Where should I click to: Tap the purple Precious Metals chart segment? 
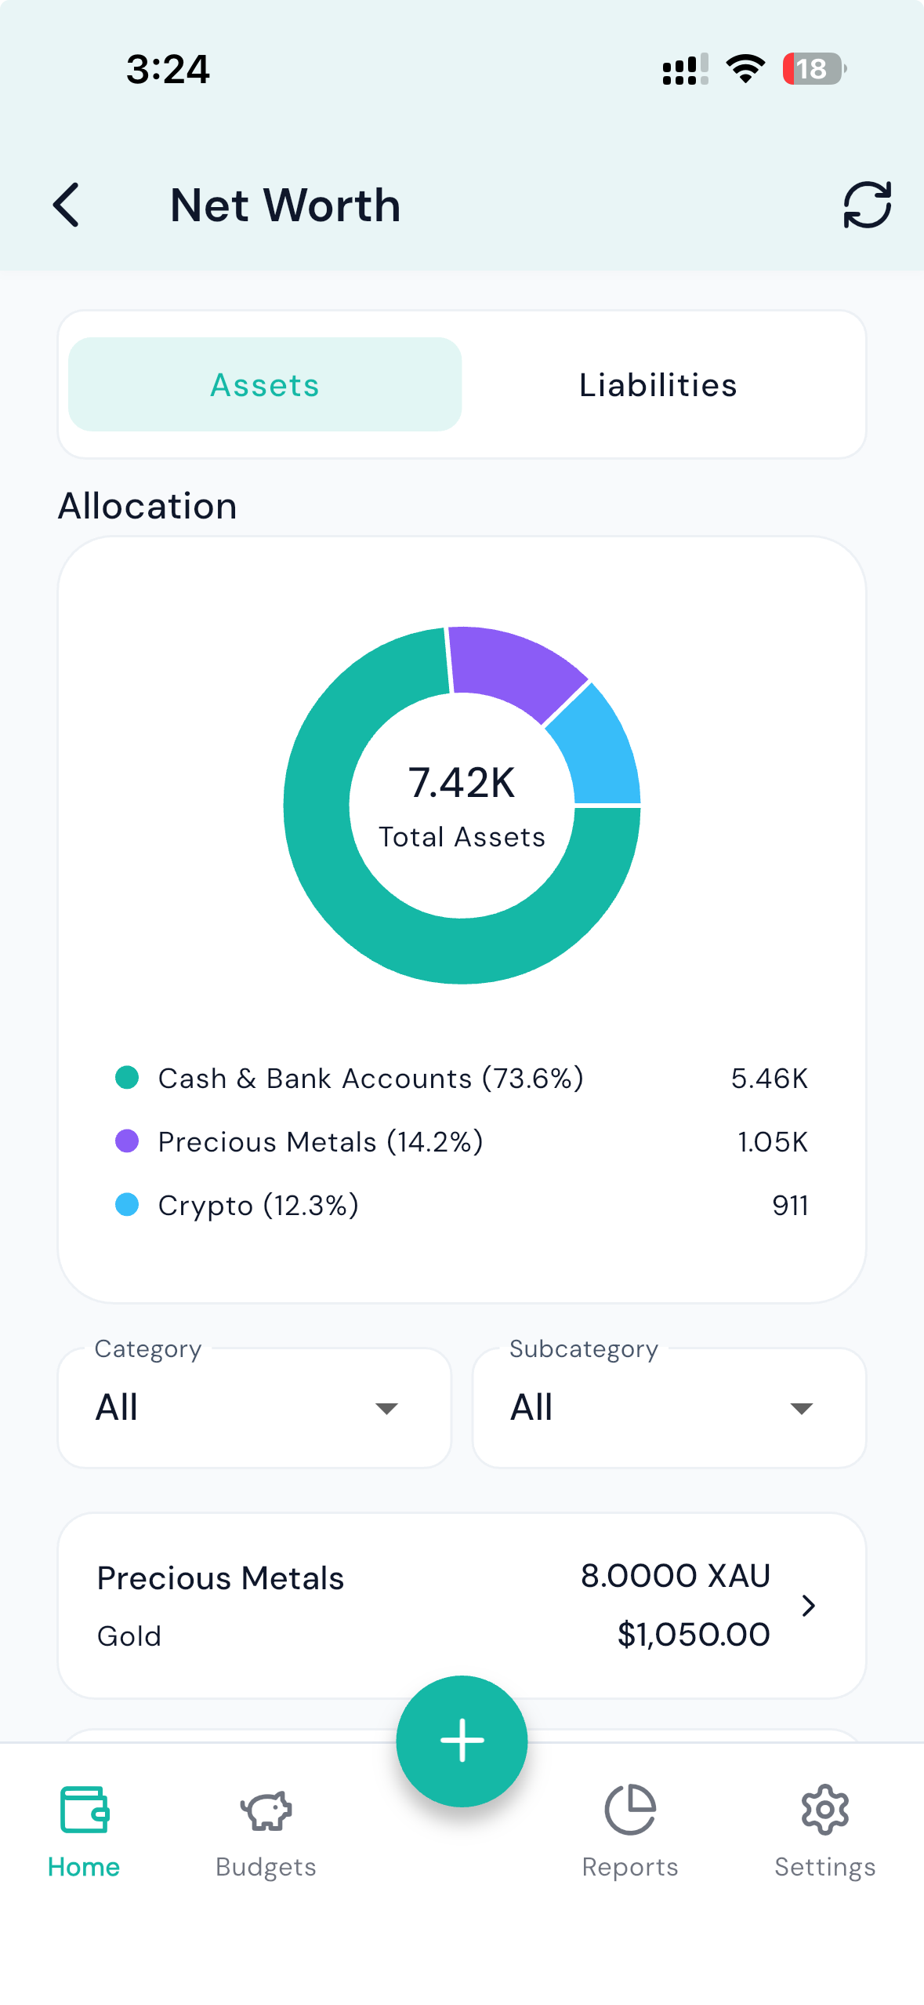tap(513, 667)
